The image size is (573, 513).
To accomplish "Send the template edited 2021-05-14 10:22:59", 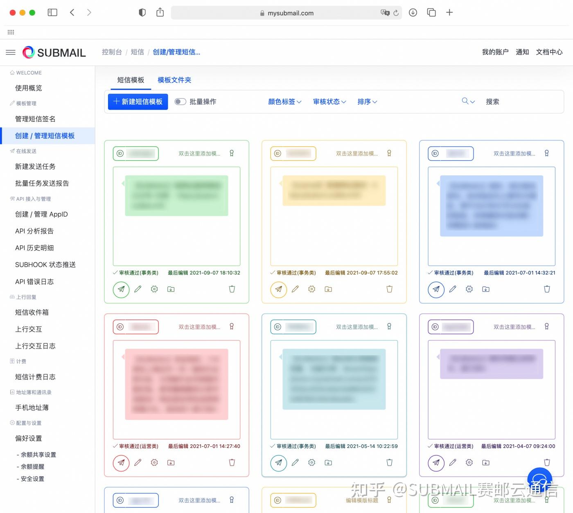I will [x=279, y=463].
